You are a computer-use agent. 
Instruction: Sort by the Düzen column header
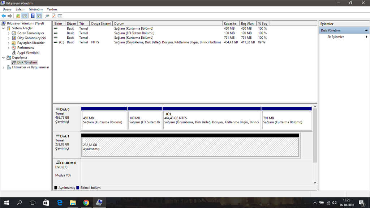click(x=72, y=24)
